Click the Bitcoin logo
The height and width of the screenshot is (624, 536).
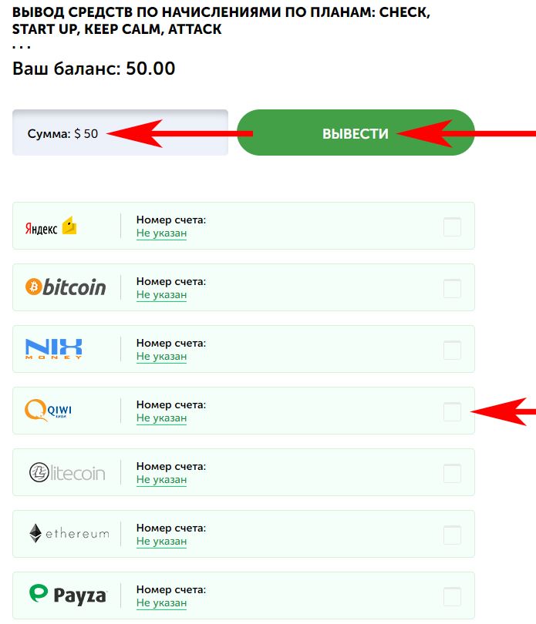tap(66, 287)
